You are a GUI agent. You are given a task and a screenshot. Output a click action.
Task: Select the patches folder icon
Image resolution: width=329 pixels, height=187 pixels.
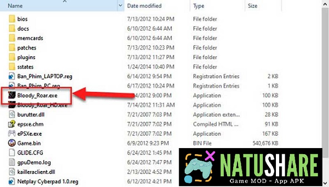[12, 48]
